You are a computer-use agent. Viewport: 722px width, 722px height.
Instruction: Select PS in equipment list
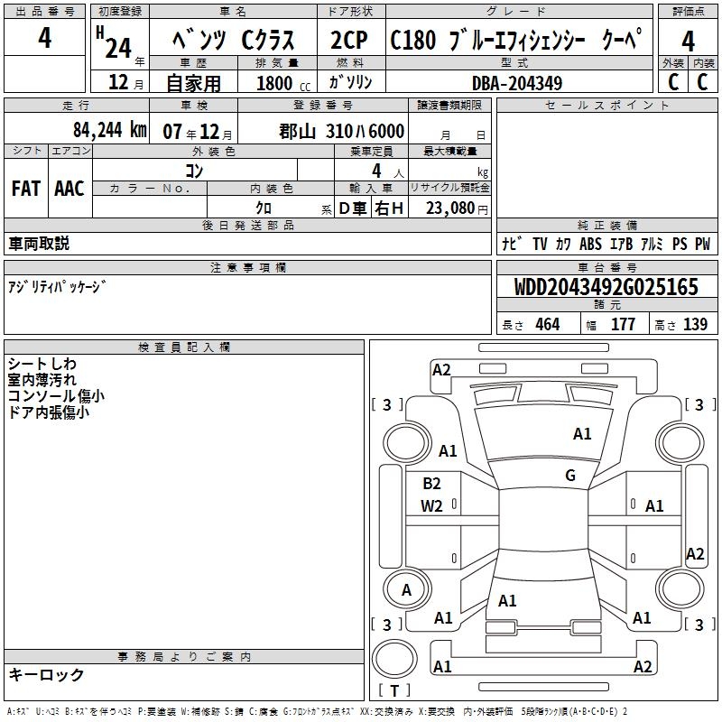coord(680,244)
